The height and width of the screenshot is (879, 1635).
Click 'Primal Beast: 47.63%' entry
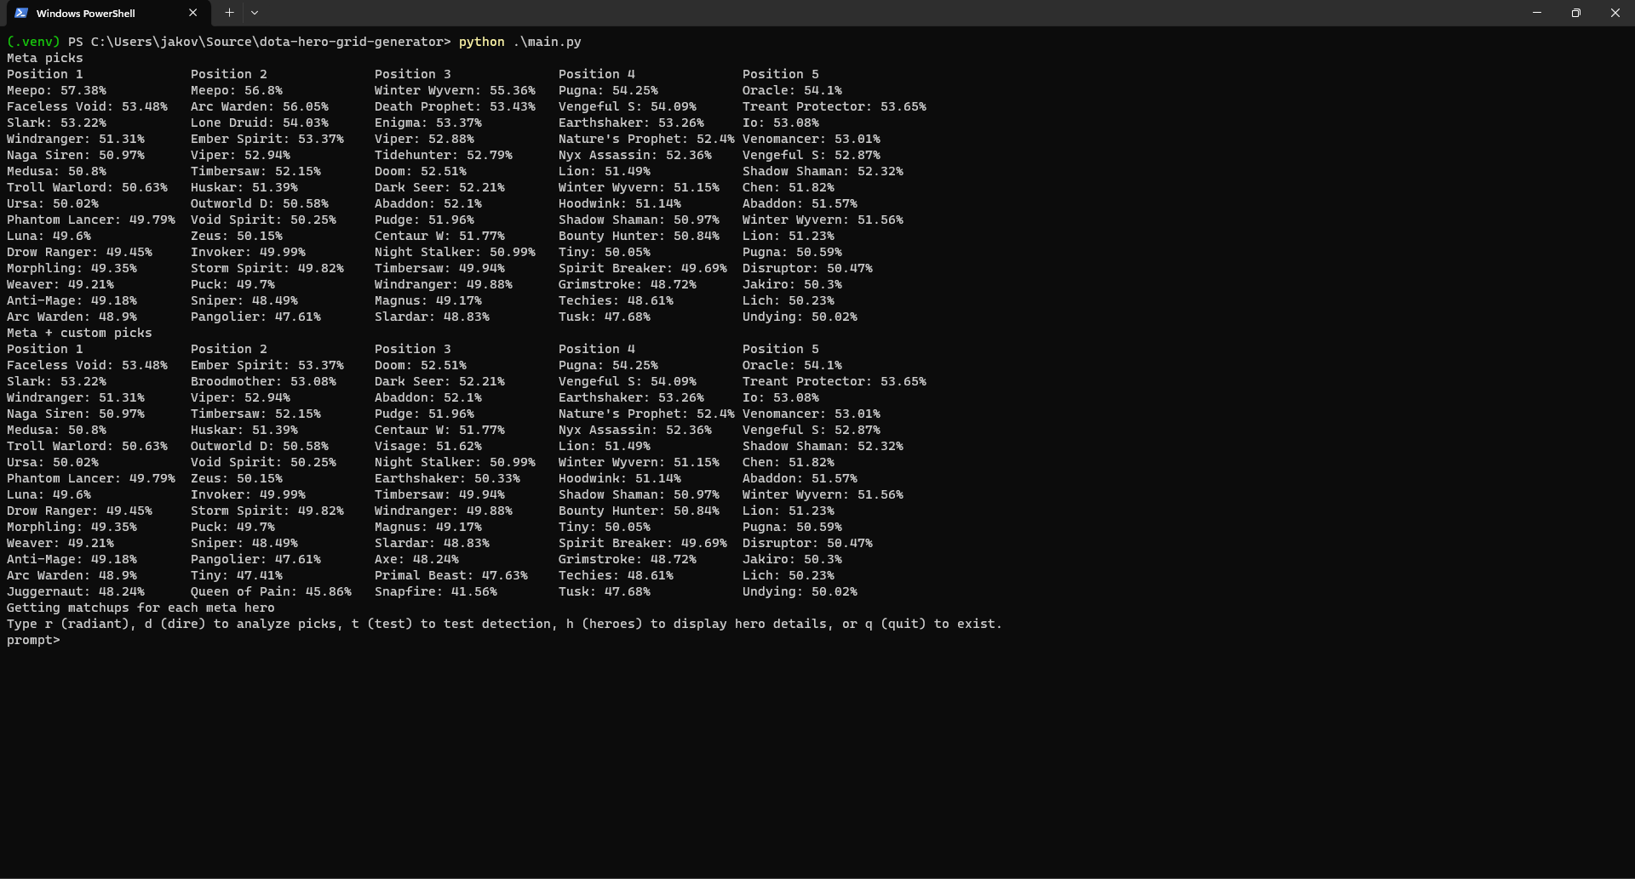[451, 575]
